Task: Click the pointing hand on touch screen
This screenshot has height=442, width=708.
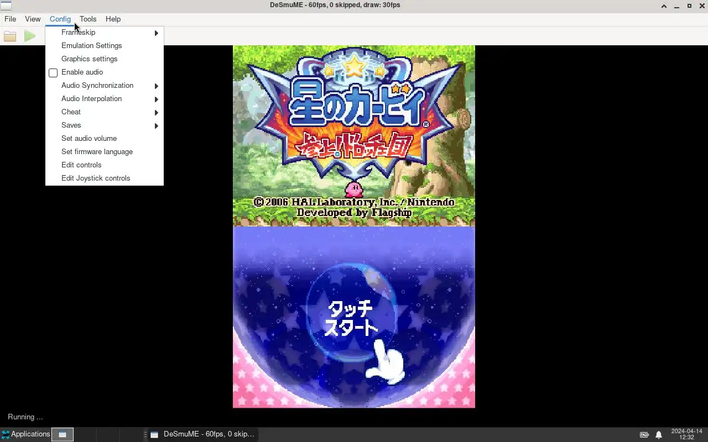Action: [386, 361]
